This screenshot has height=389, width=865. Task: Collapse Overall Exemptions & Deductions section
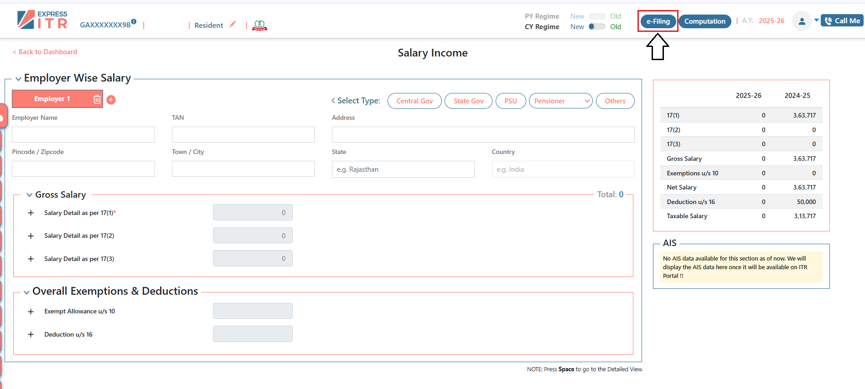pos(26,292)
